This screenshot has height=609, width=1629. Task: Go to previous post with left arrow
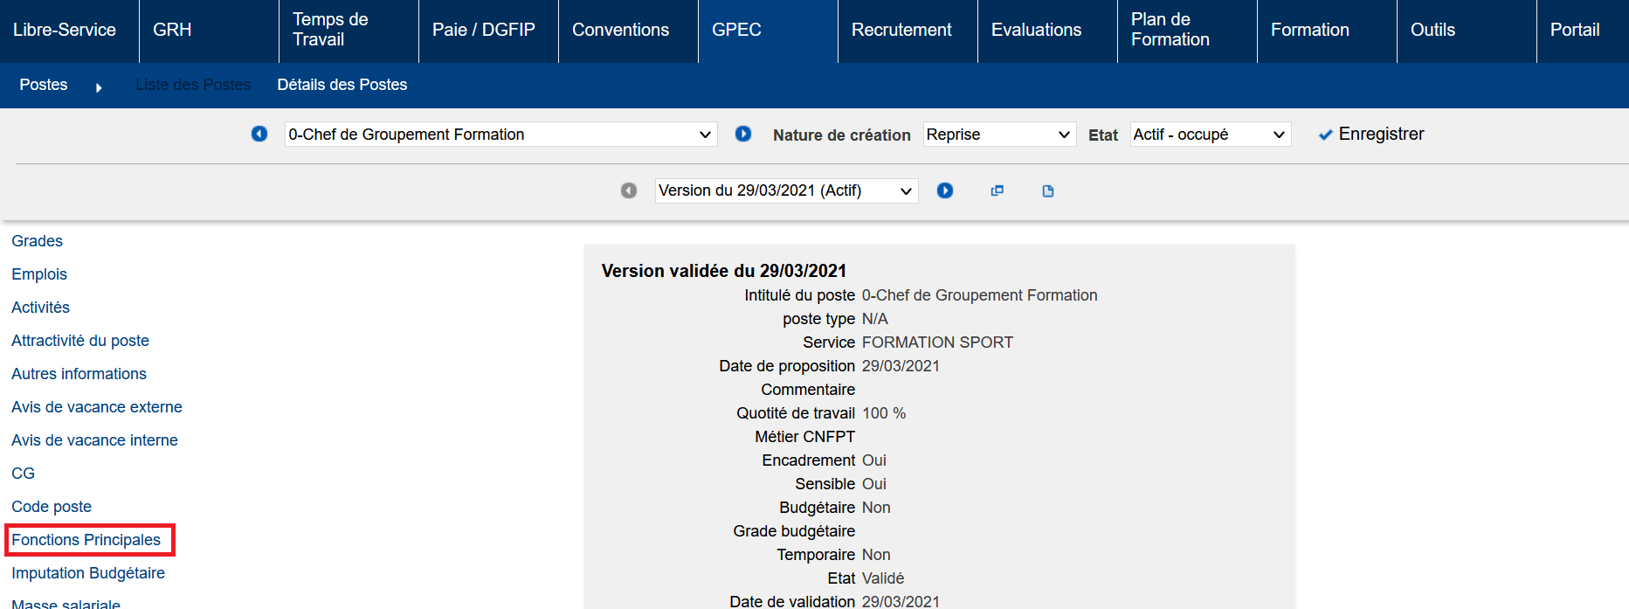point(259,134)
